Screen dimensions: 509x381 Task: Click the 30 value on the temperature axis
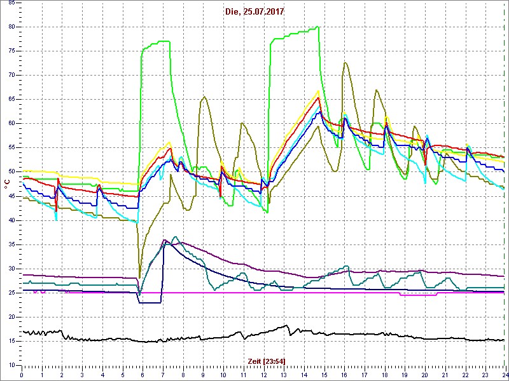point(11,269)
